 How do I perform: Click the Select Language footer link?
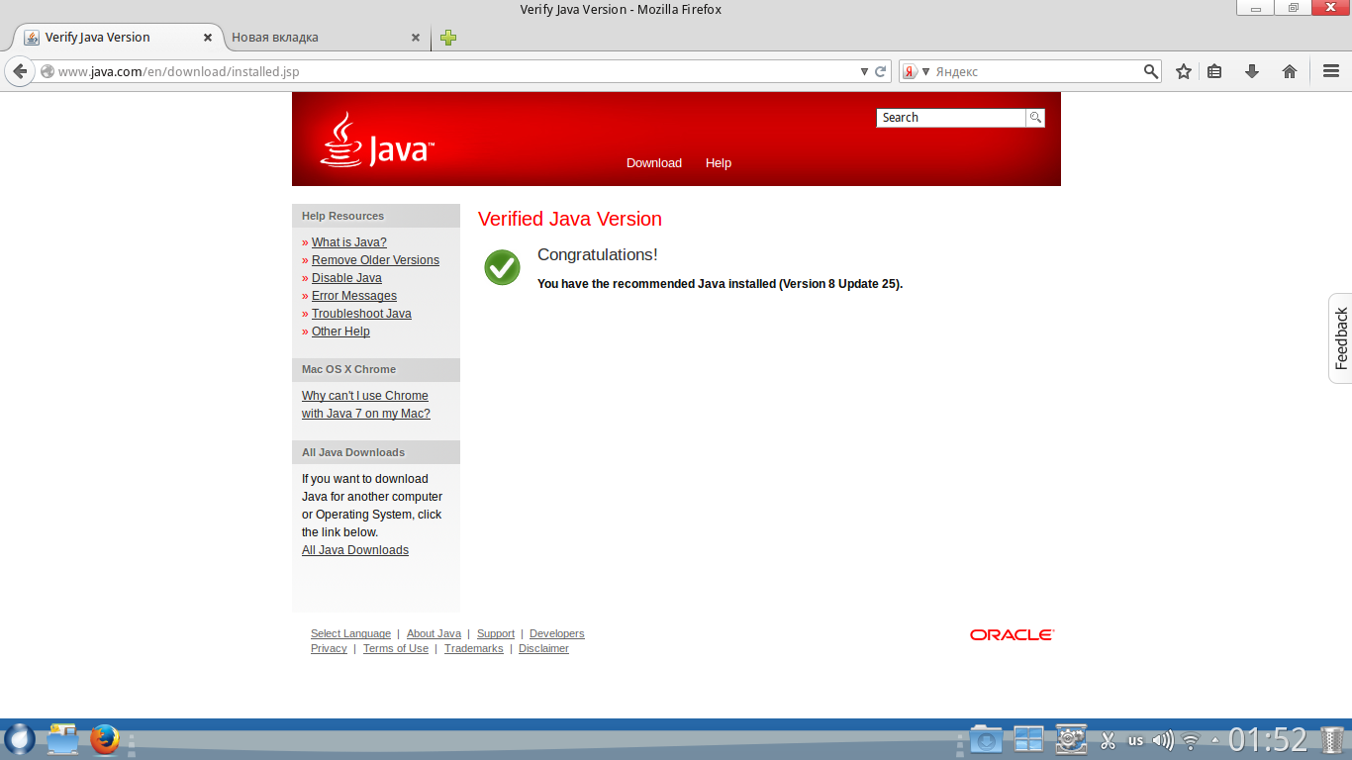pos(350,634)
